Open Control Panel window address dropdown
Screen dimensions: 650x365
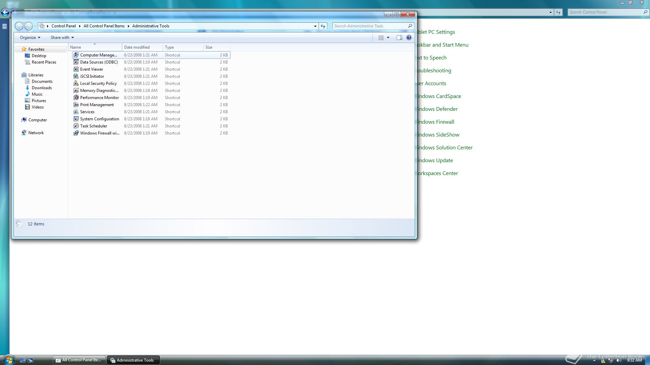point(550,12)
